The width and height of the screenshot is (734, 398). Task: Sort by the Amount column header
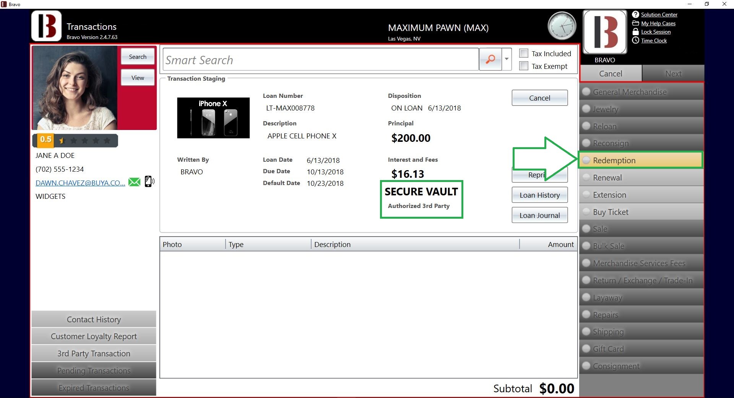548,244
